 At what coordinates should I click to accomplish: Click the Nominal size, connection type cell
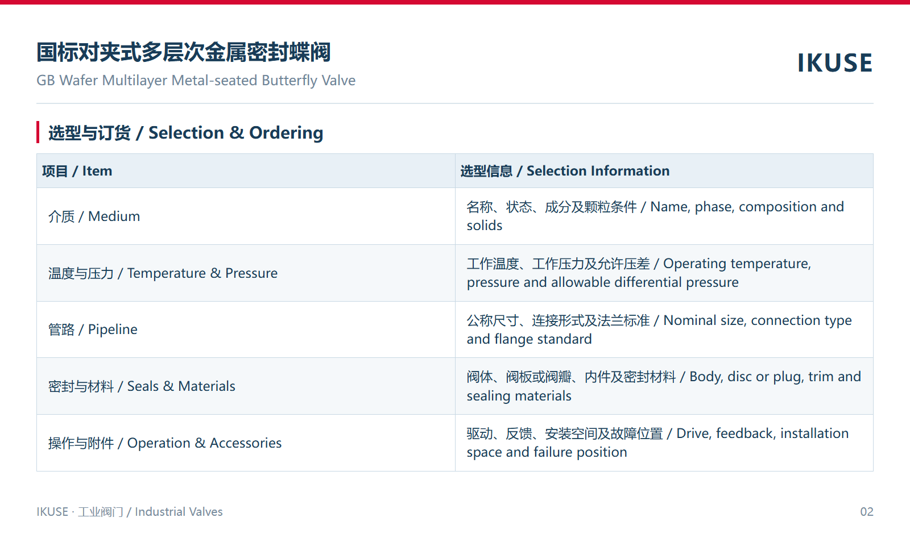coord(664,329)
